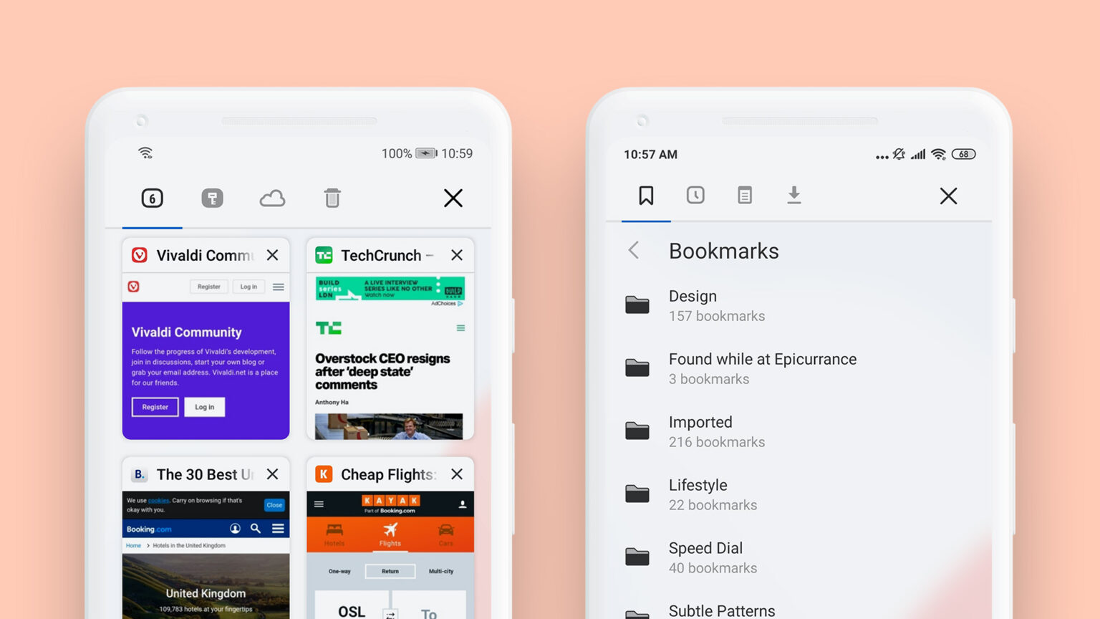
Task: Open the Found while at Epicurrance folder
Action: (x=762, y=368)
